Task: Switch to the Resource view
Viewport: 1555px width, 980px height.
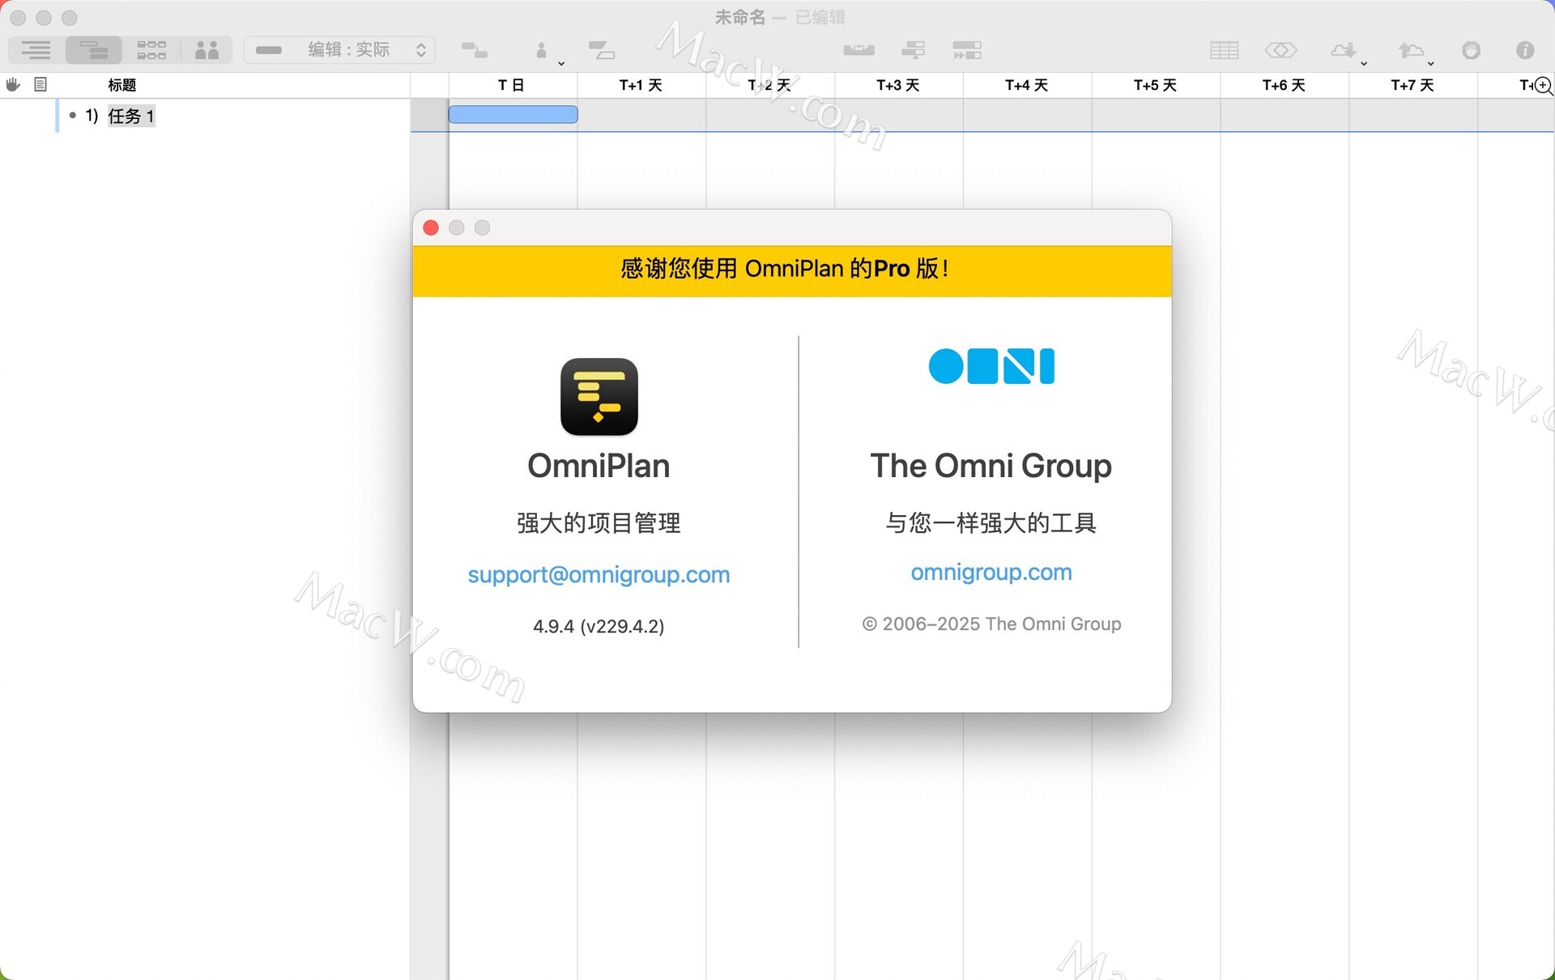Action: tap(207, 50)
